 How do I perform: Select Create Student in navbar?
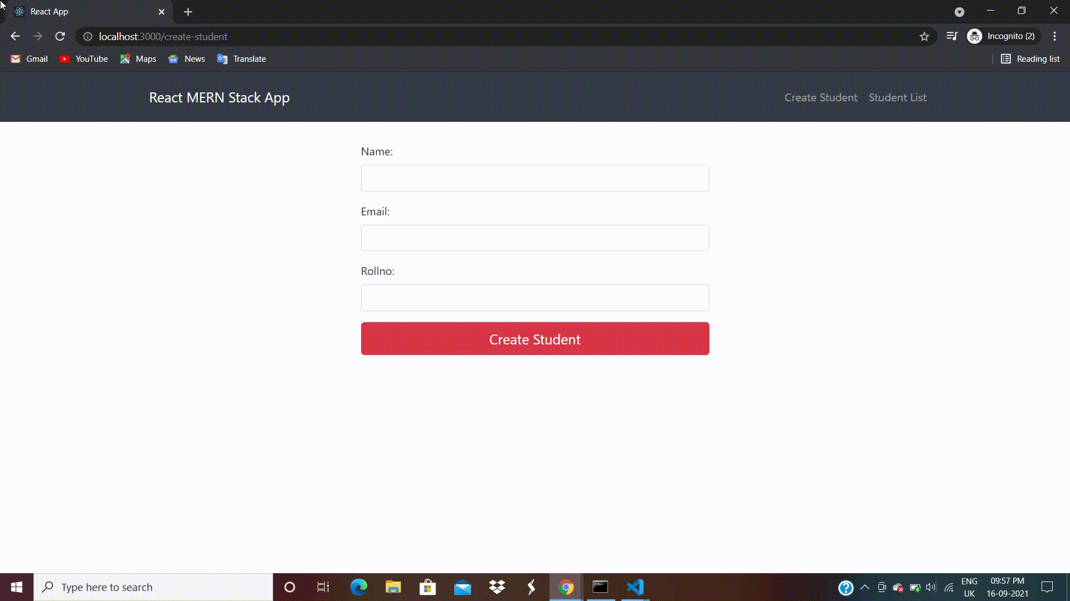[x=820, y=97]
